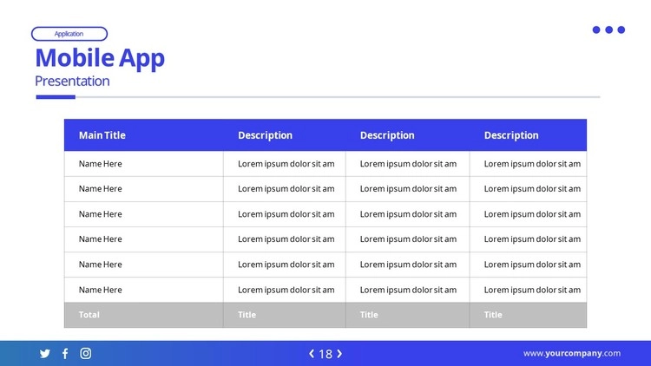Open the www.yourcompany.com link

pos(571,353)
